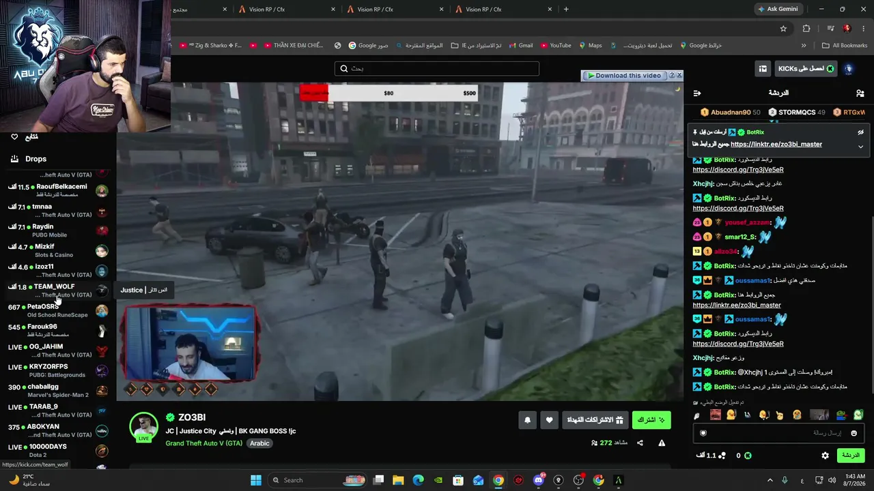Click the green subscribe button
Screen dimensions: 874x491
651,420
